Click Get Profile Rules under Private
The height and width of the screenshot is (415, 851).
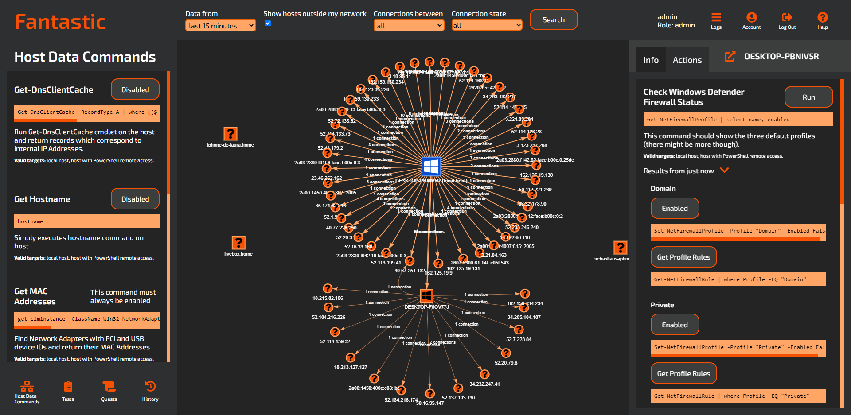tap(683, 373)
